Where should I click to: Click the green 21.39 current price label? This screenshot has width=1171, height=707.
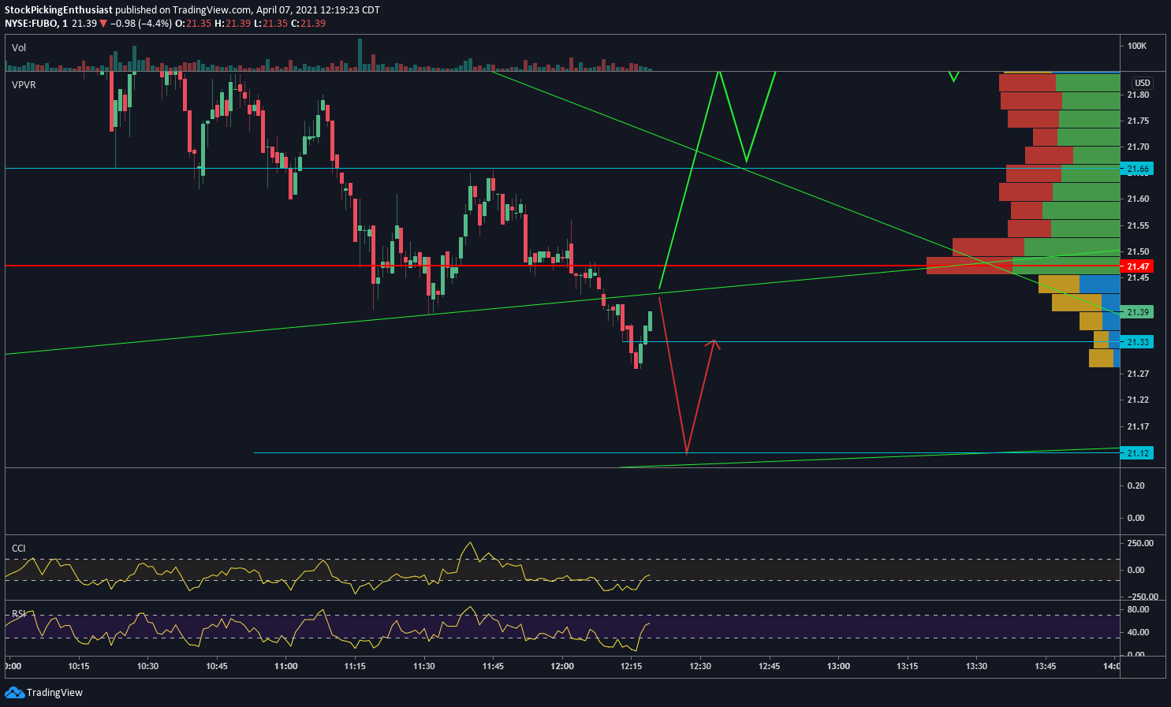tap(1136, 312)
